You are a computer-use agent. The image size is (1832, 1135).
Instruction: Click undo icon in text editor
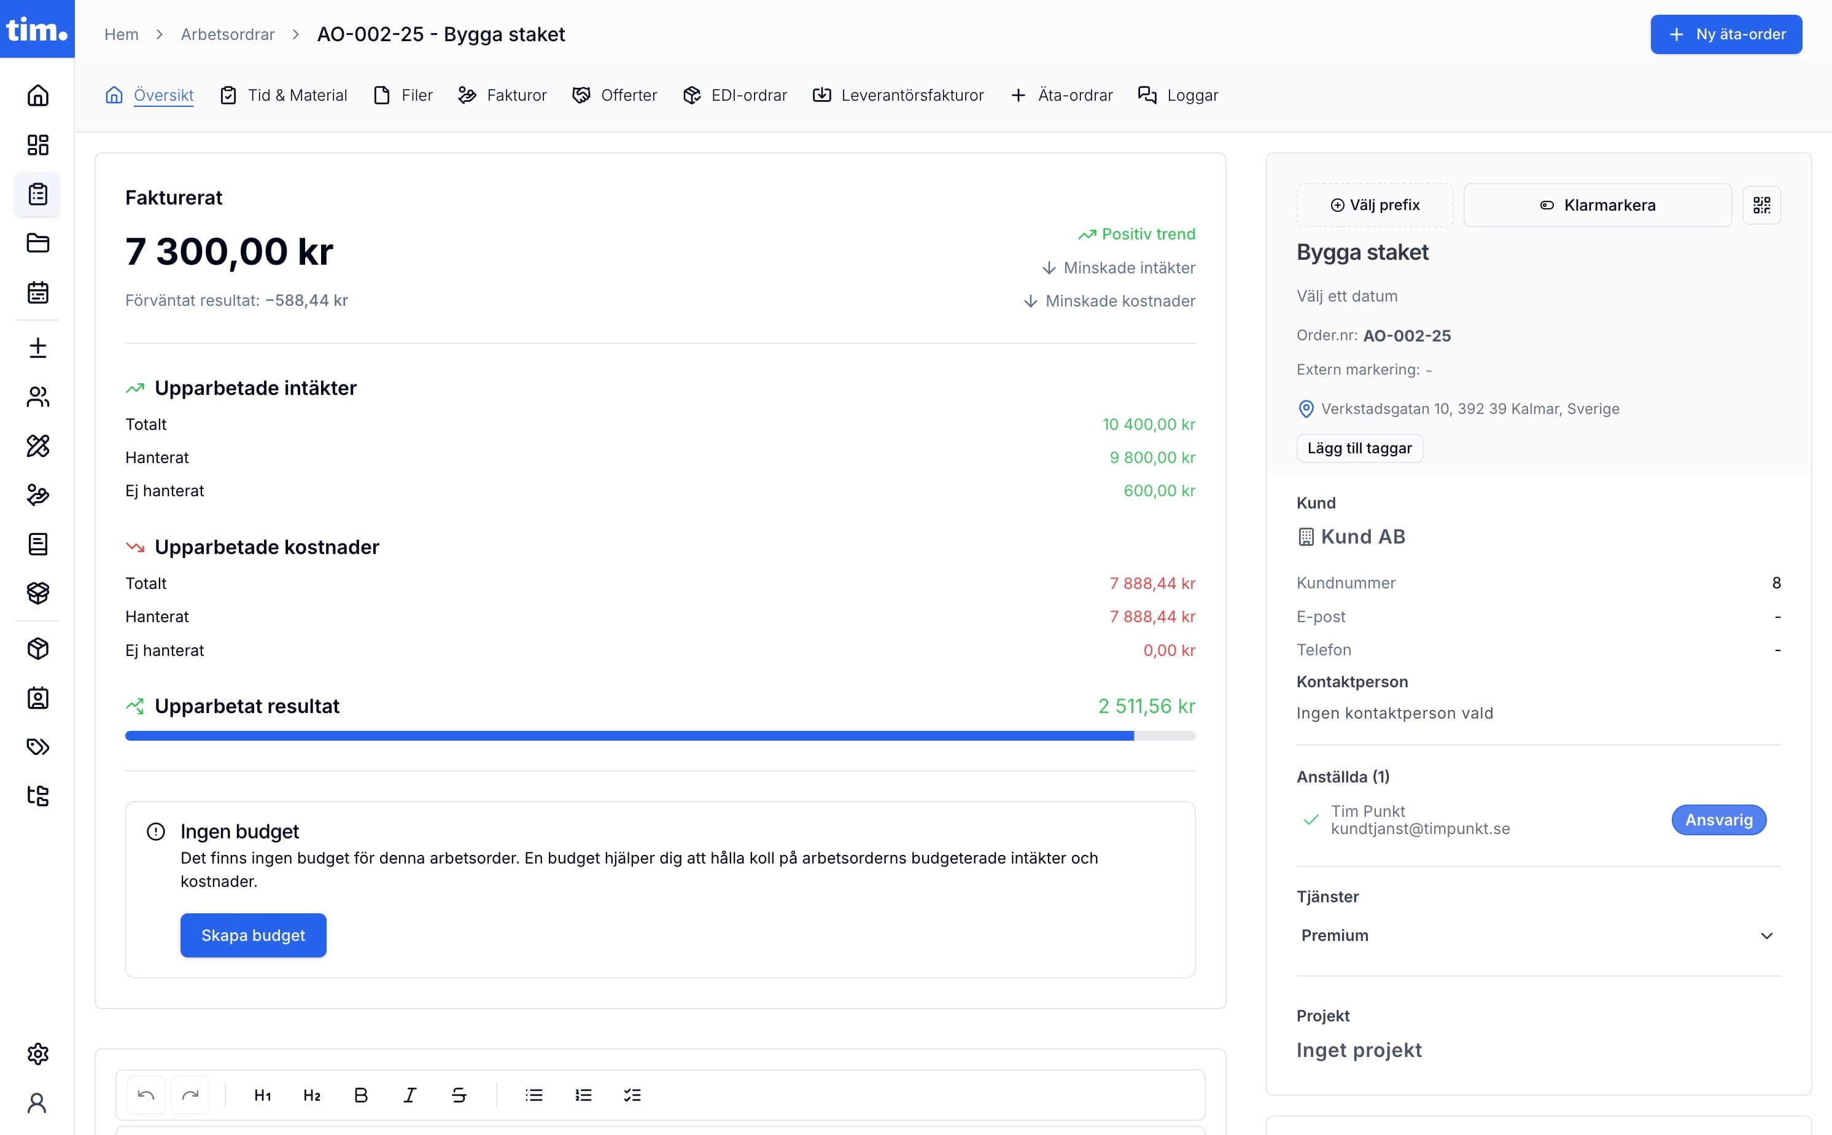point(146,1095)
